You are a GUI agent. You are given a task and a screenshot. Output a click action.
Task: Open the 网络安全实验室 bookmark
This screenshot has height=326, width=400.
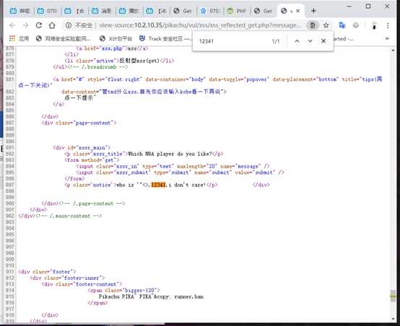tap(64, 38)
